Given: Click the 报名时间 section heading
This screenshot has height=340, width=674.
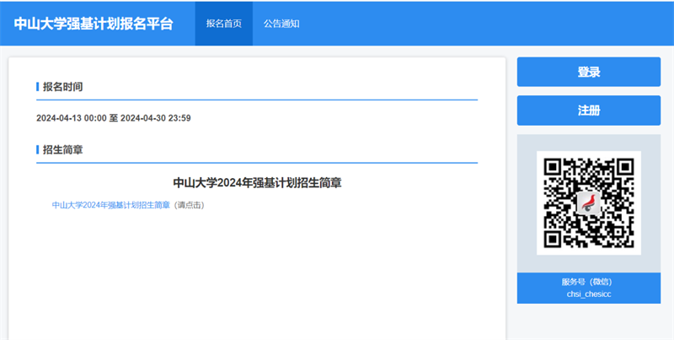Looking at the screenshot, I should click(x=62, y=87).
